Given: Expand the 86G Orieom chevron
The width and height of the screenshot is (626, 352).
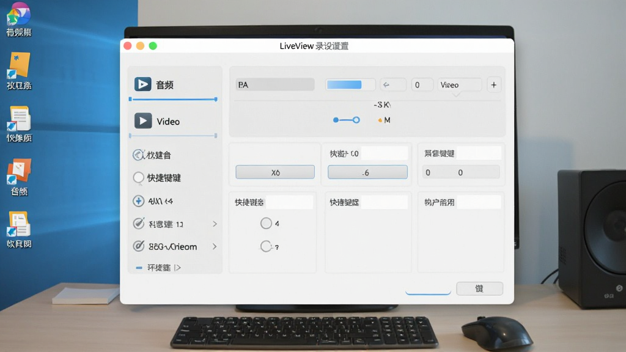Looking at the screenshot, I should coord(215,247).
